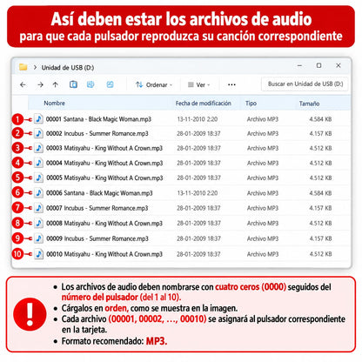Sort by the Tamaño column header
Image resolution: width=362 pixels, height=362 pixels.
[309, 104]
